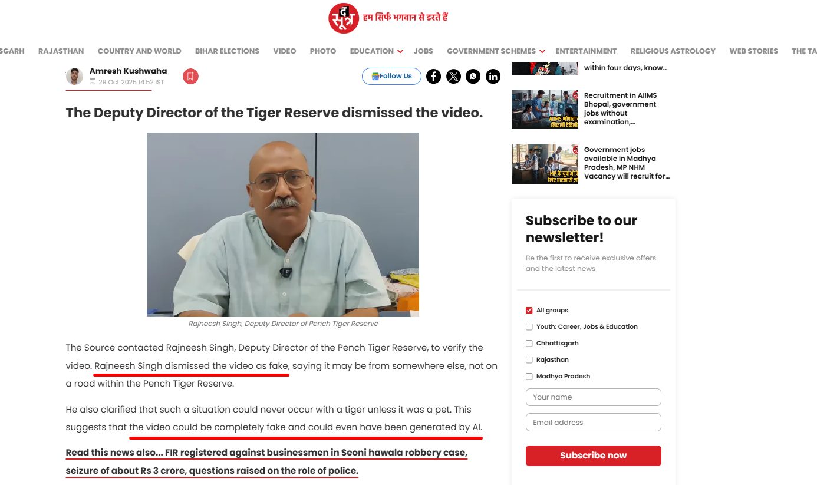The image size is (817, 485).
Task: Share article on Facebook icon
Action: coord(433,76)
